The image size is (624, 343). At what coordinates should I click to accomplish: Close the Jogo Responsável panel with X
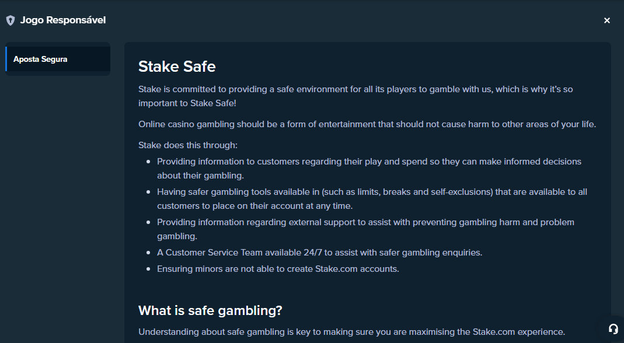coord(607,20)
